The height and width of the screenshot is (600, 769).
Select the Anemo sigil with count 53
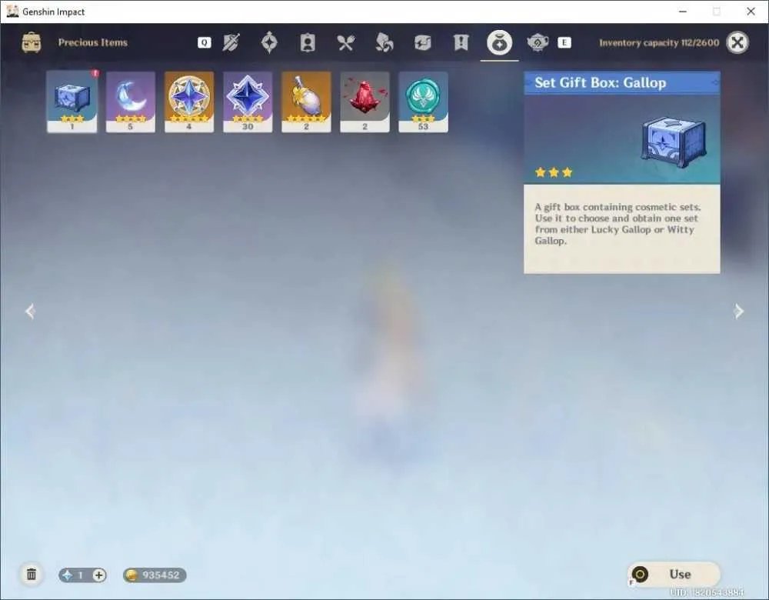[x=423, y=102]
